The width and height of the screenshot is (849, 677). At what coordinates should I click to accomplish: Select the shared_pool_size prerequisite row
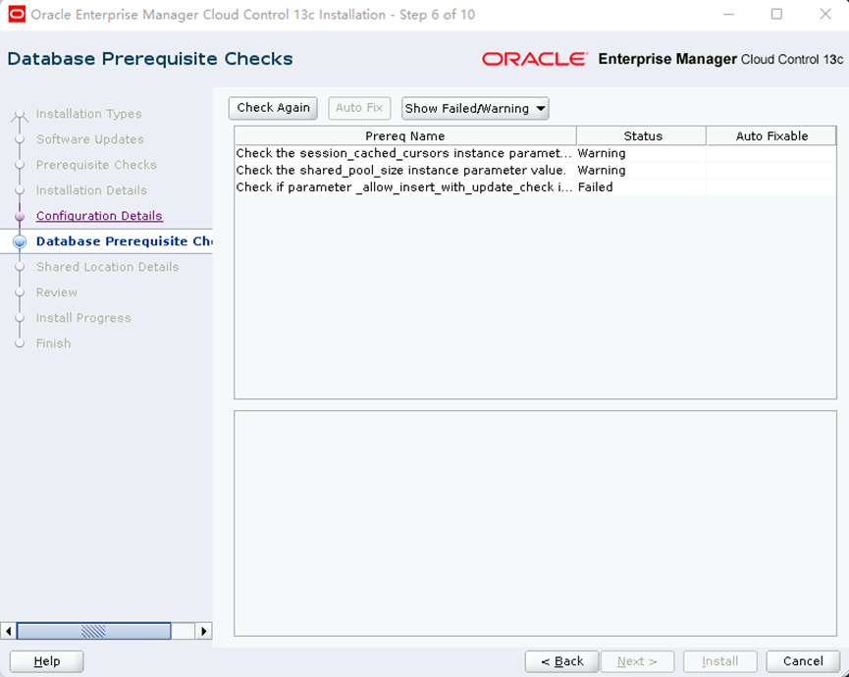536,170
